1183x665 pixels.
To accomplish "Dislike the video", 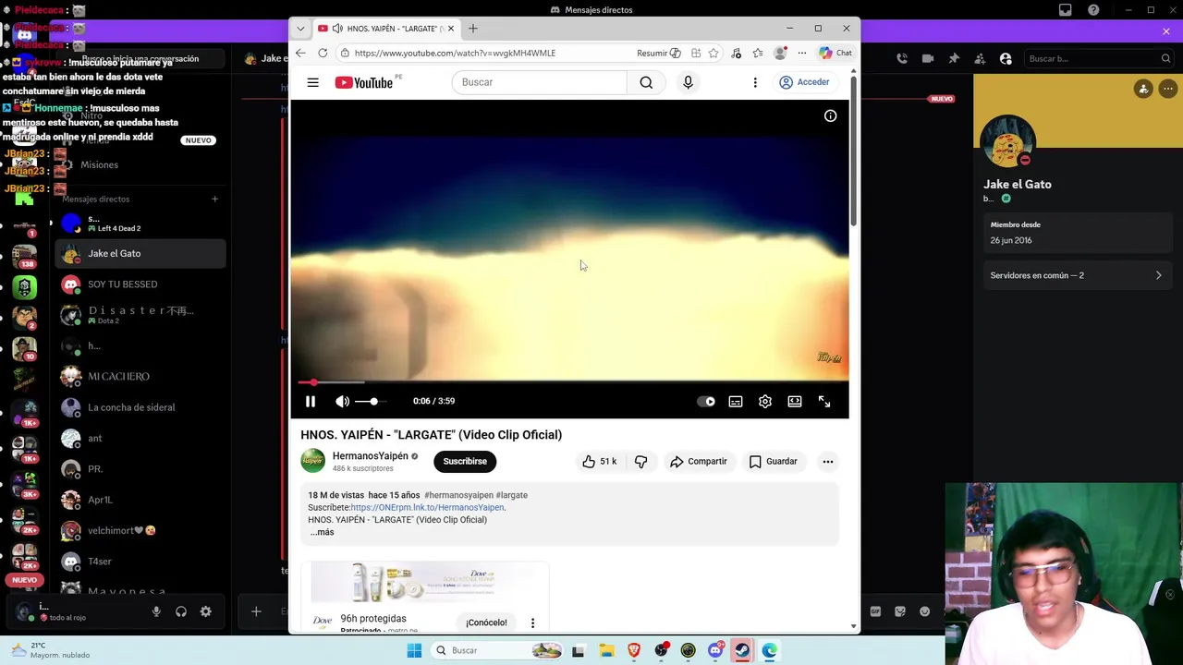I will click(x=640, y=461).
